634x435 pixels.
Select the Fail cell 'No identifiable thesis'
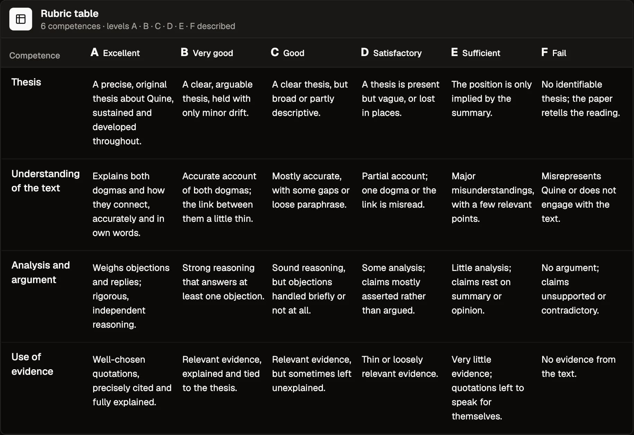(x=581, y=99)
